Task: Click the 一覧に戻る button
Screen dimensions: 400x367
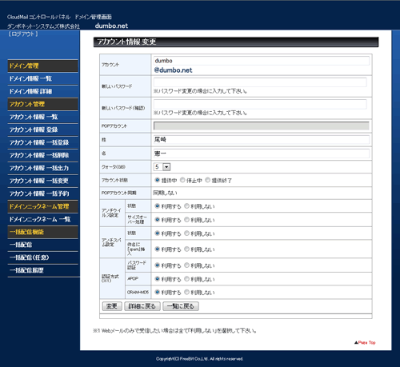Action: pos(181,306)
